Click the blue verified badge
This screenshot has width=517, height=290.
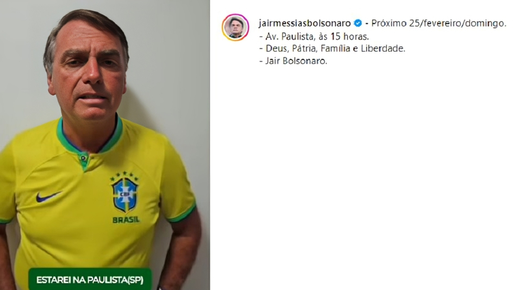pos(357,23)
